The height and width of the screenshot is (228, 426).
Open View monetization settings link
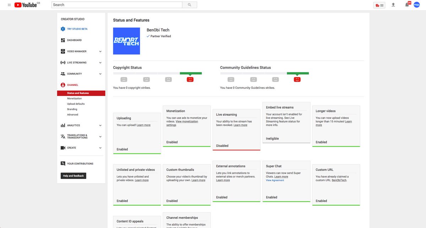(x=182, y=123)
